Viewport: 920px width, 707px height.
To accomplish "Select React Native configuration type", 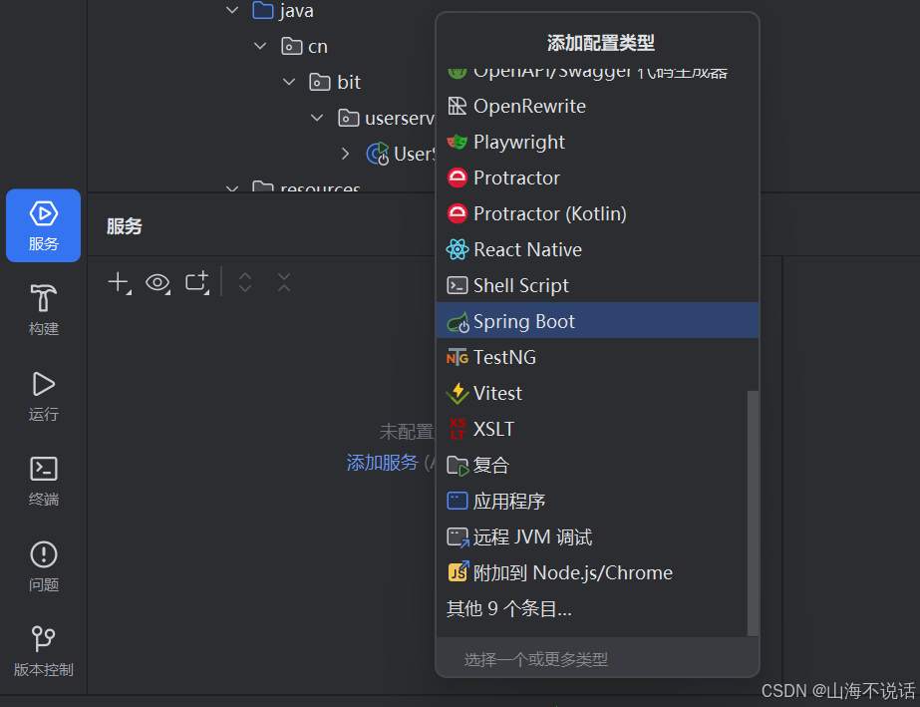I will (x=597, y=249).
